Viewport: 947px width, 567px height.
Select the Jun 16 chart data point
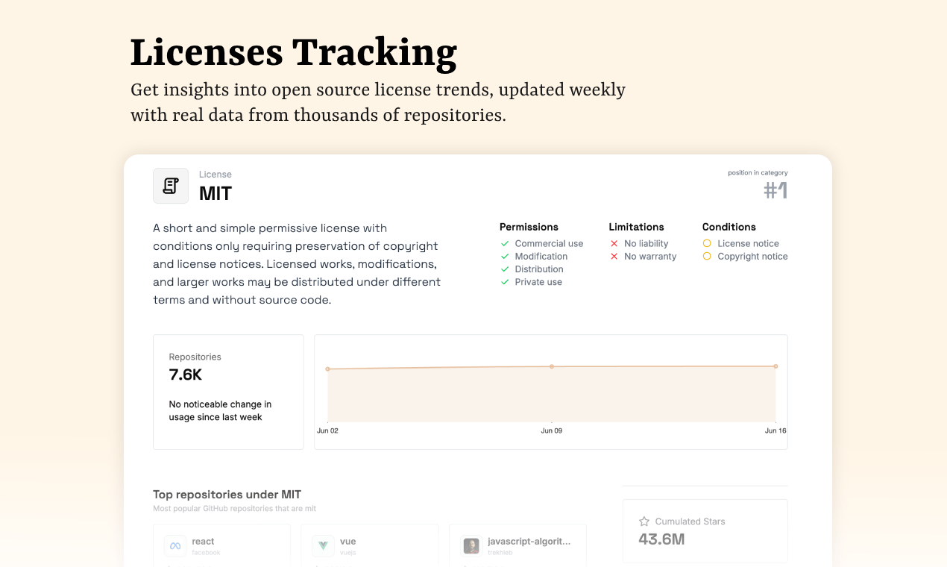click(x=775, y=366)
